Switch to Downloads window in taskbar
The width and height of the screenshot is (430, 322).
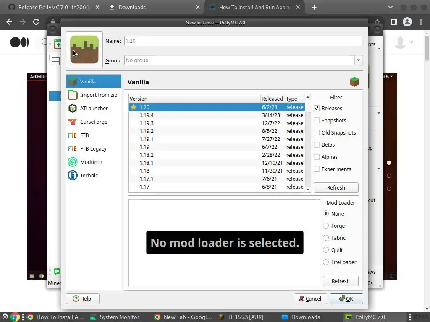click(301, 317)
